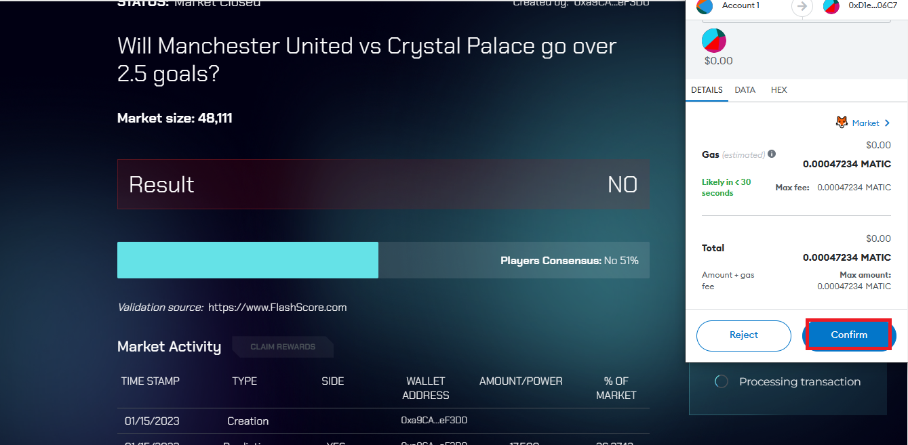The image size is (908, 445).
Task: Click the Market gas fee link
Action: click(x=865, y=123)
